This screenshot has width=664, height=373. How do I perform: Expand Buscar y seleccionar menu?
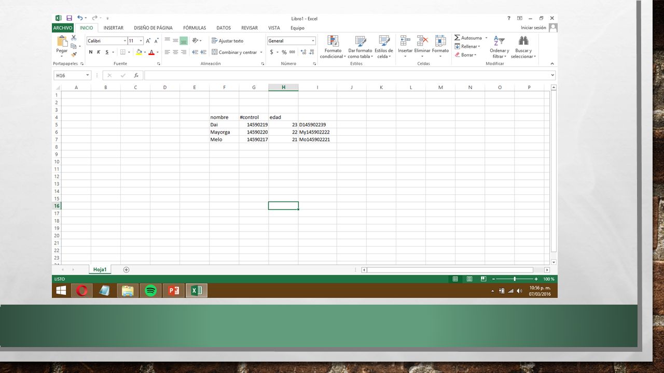point(523,47)
